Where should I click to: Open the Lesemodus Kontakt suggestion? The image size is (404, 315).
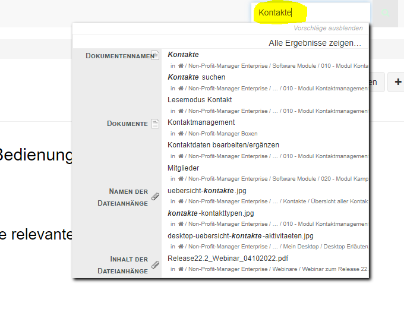[x=200, y=100]
